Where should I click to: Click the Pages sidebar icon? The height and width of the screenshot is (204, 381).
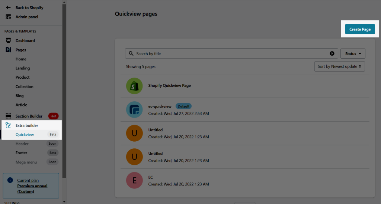click(x=8, y=50)
